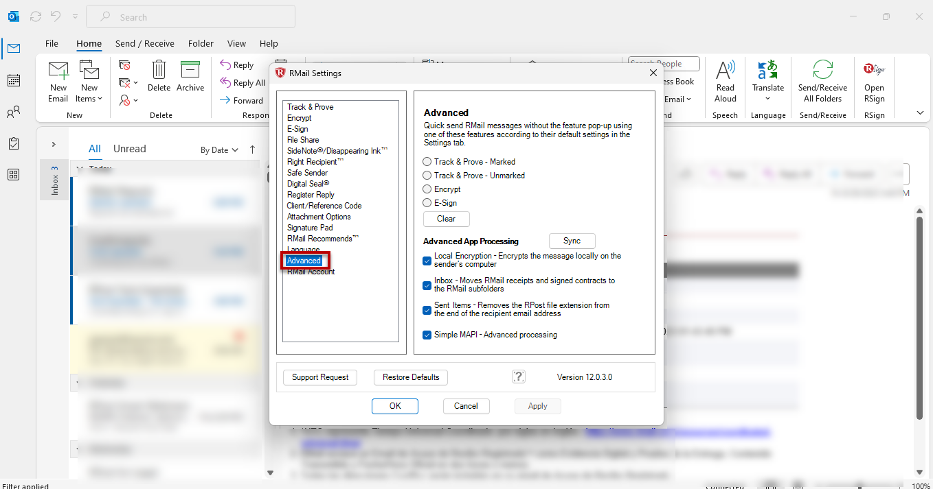Image resolution: width=933 pixels, height=489 pixels.
Task: Uncheck Local Encryption checkbox
Action: coord(427,260)
